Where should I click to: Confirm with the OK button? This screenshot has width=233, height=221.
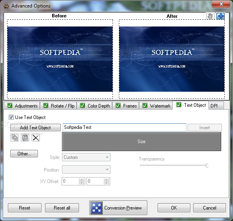(174, 208)
